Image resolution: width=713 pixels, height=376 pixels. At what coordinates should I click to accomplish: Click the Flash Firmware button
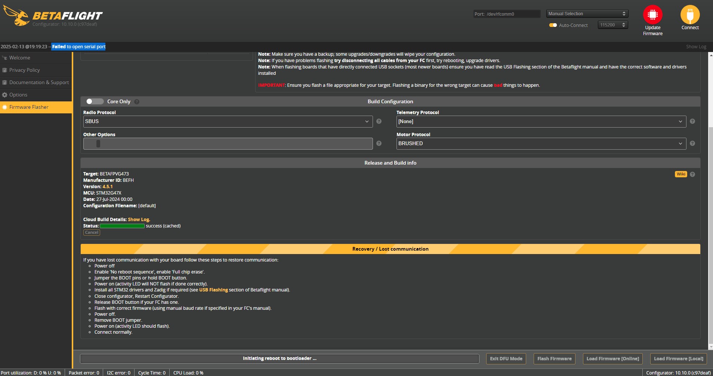554,359
